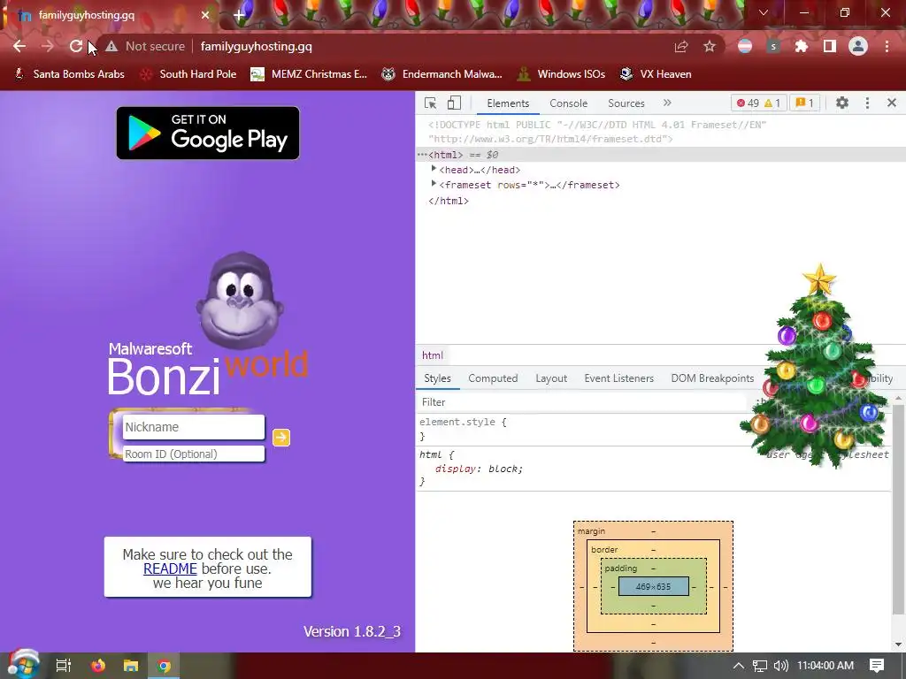
Task: Click the html breadcrumb
Action: tap(432, 355)
